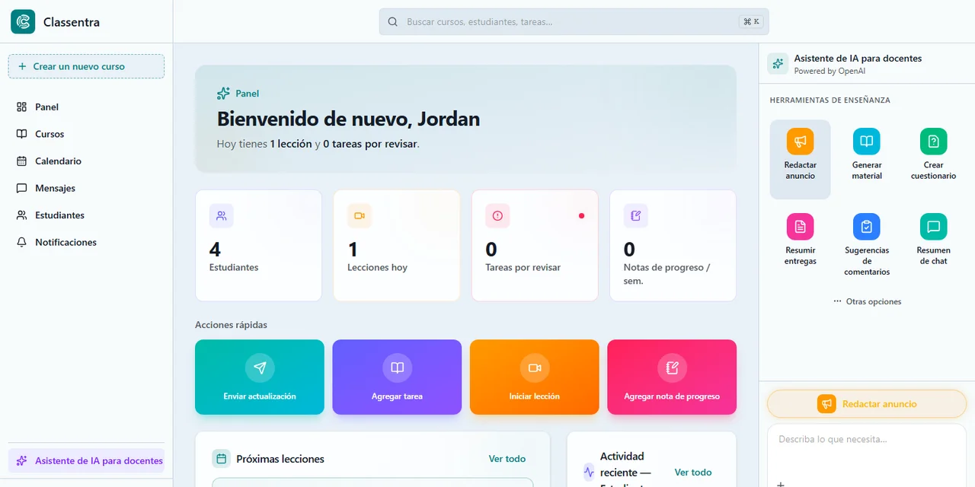Open Cursos in the sidebar
Image resolution: width=975 pixels, height=487 pixels.
[x=86, y=134]
